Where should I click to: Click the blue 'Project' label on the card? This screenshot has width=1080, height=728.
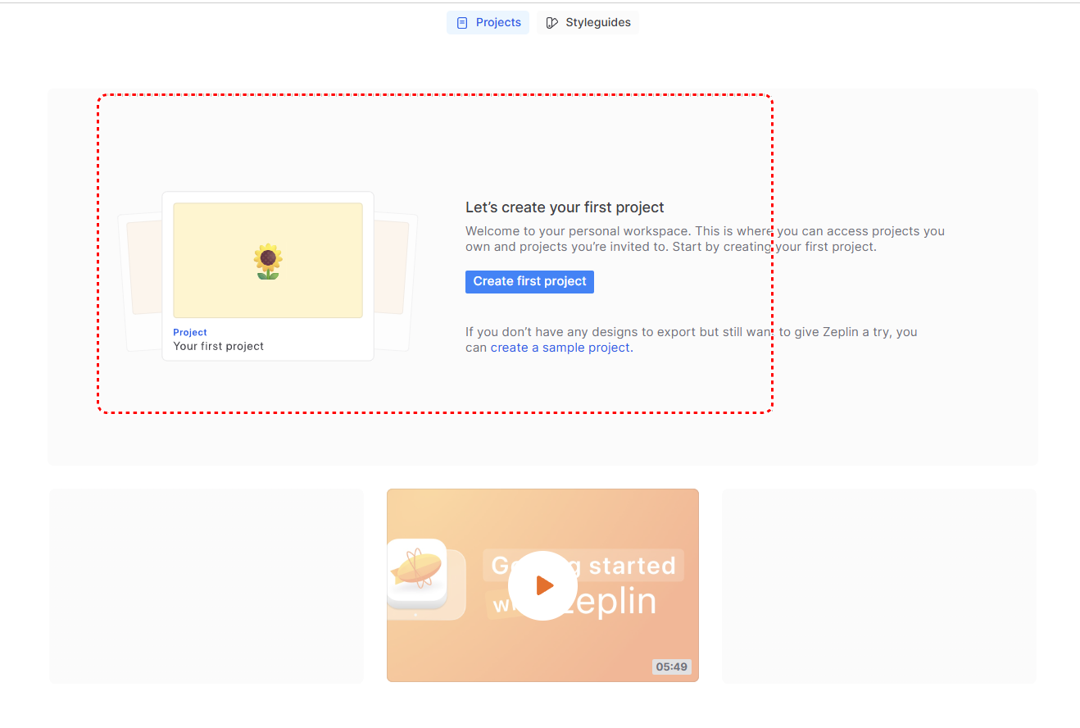point(190,332)
